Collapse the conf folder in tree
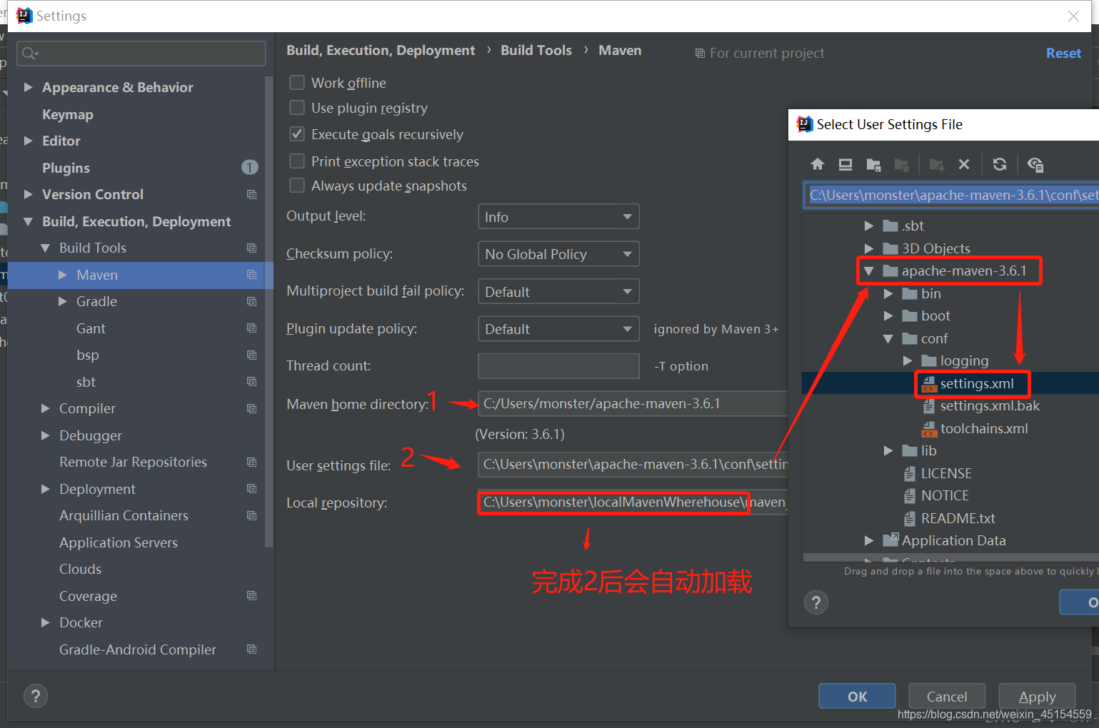The height and width of the screenshot is (728, 1099). coord(888,338)
